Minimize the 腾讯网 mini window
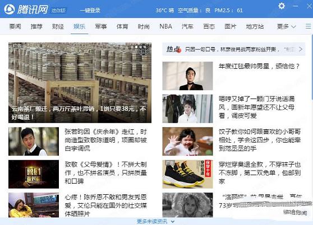The height and width of the screenshot is (225, 313). point(296,6)
